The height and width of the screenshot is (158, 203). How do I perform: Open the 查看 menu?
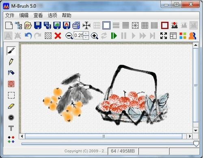coord(38,15)
